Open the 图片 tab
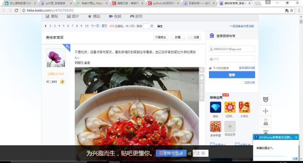Image resolution: width=303 pixels, height=163 pixels. (x=73, y=16)
